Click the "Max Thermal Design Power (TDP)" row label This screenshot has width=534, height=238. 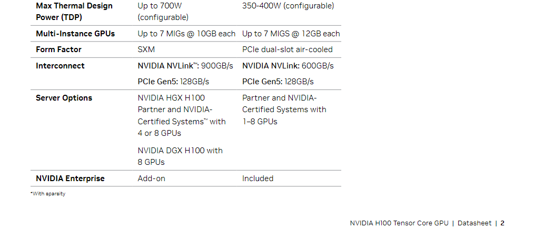coord(74,12)
